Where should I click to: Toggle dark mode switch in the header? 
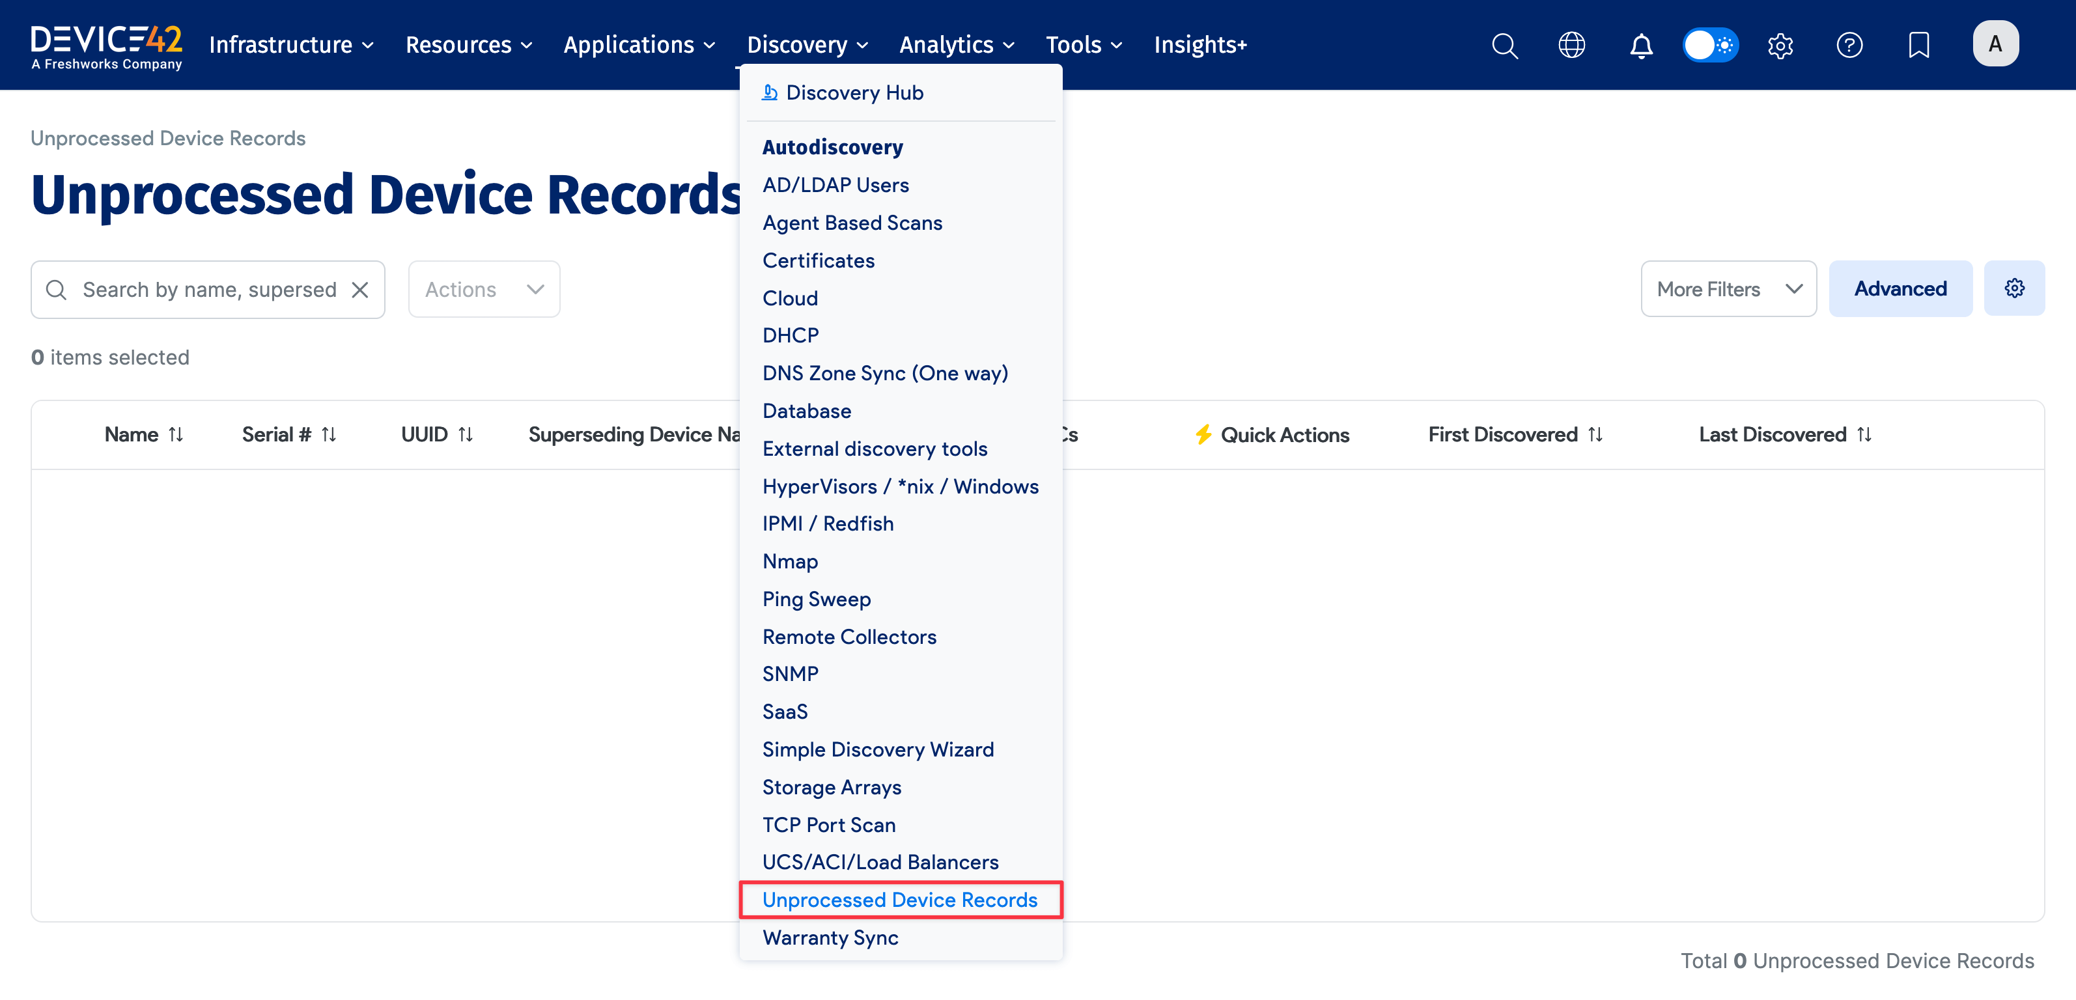point(1710,45)
